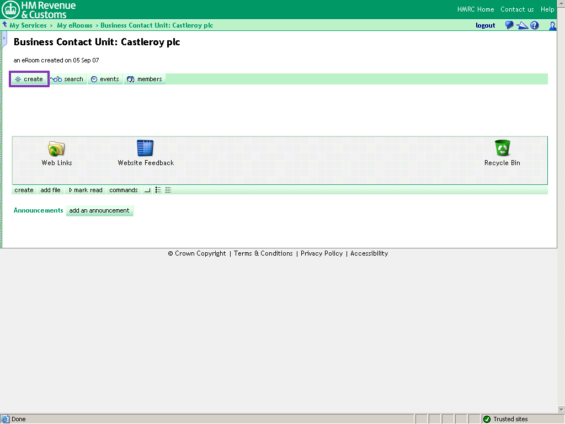This screenshot has width=565, height=424.
Task: Open the Web Links folder icon
Action: click(x=56, y=149)
